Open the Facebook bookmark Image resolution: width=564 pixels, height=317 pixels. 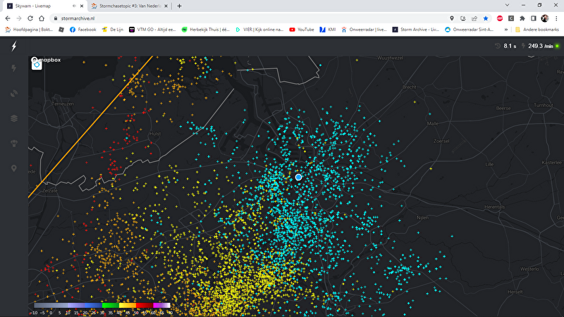pos(82,30)
